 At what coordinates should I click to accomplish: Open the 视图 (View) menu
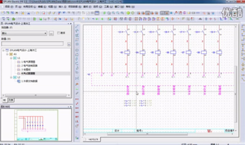pyautogui.click(x=52, y=7)
